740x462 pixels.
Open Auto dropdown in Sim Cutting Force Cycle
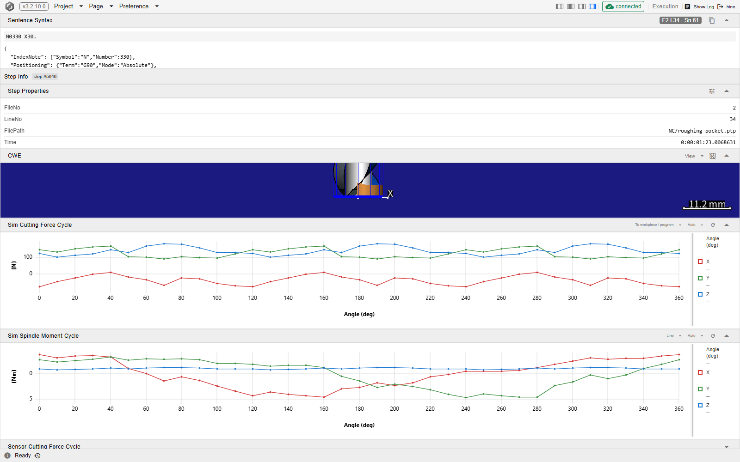click(x=695, y=225)
